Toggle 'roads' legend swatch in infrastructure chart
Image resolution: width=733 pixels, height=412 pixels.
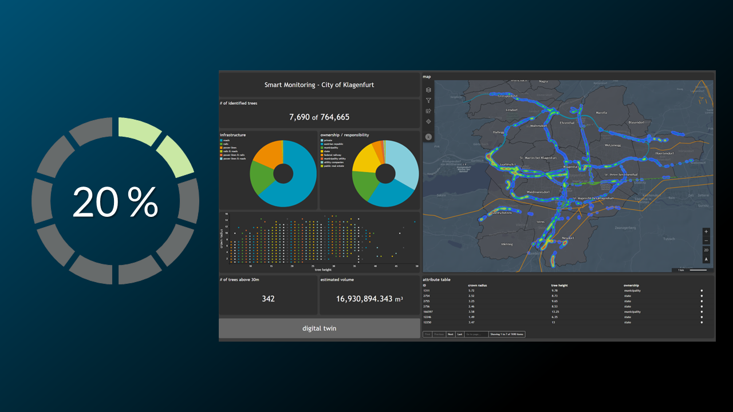coord(221,140)
